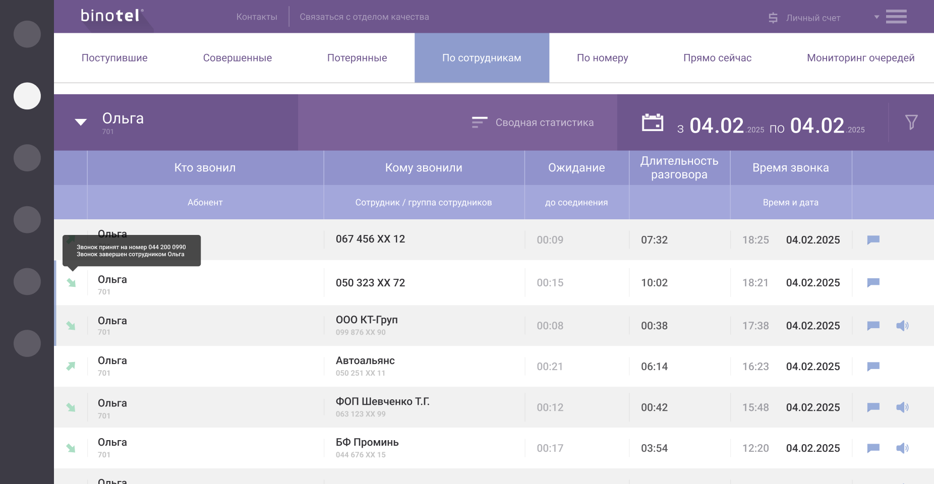This screenshot has width=934, height=484.
Task: Switch to the По номеру tab
Action: pos(603,58)
